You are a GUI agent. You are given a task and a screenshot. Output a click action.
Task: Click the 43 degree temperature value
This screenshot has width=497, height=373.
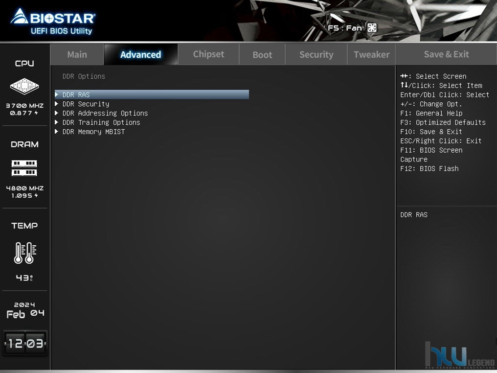tap(24, 278)
